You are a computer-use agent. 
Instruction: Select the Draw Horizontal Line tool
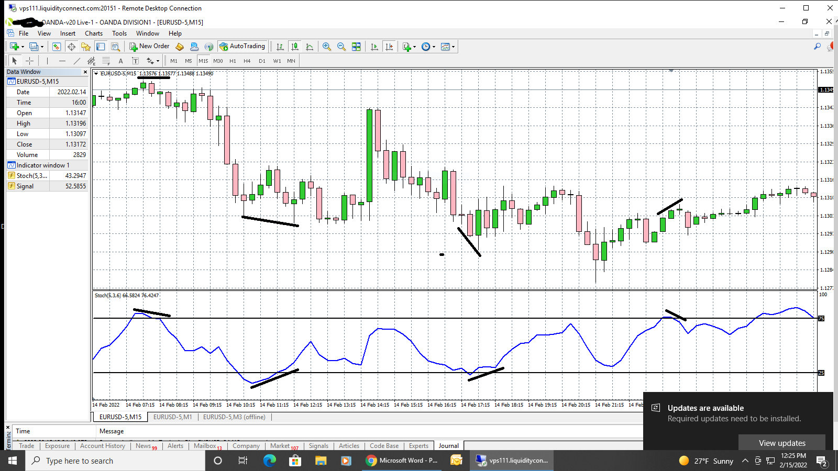[x=62, y=61]
